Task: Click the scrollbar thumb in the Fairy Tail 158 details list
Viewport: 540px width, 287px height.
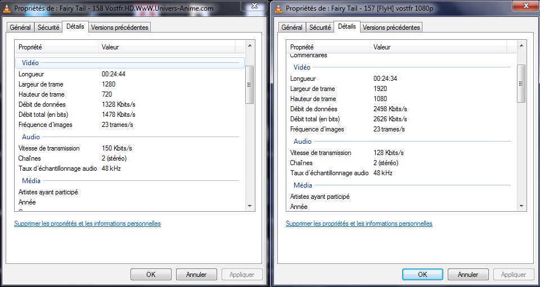Action: click(x=250, y=84)
